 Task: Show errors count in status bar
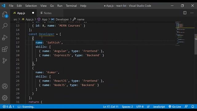click(x=6, y=107)
